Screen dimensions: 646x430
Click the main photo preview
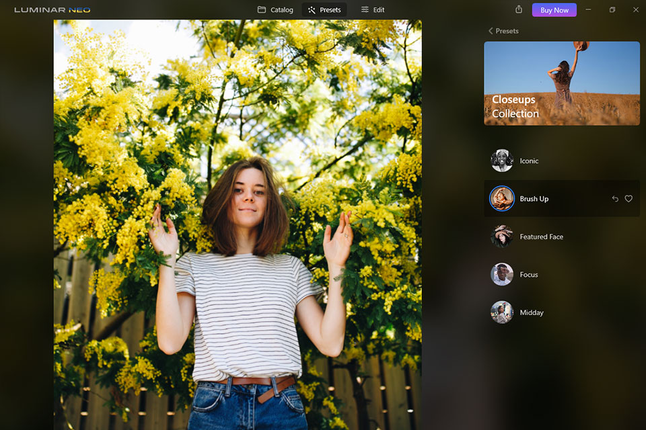click(238, 224)
